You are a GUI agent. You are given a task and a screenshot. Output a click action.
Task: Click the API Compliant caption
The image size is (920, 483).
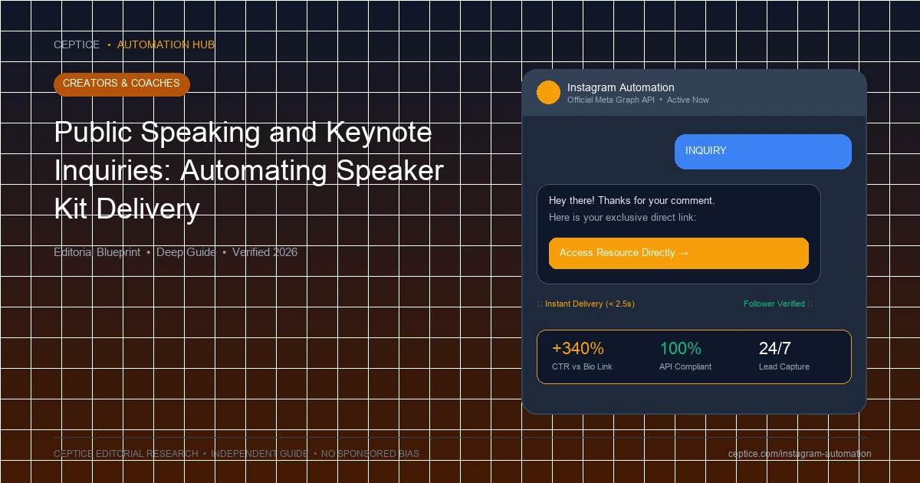[x=685, y=367]
